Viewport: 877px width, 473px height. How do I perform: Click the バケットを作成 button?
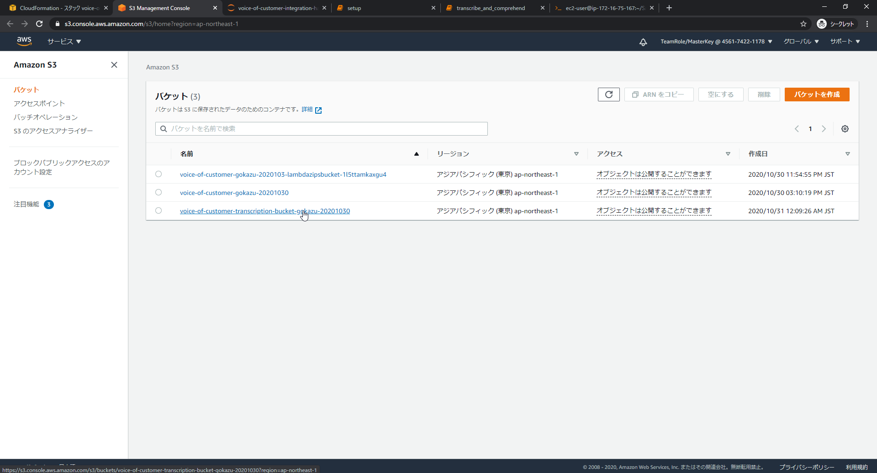pyautogui.click(x=817, y=95)
